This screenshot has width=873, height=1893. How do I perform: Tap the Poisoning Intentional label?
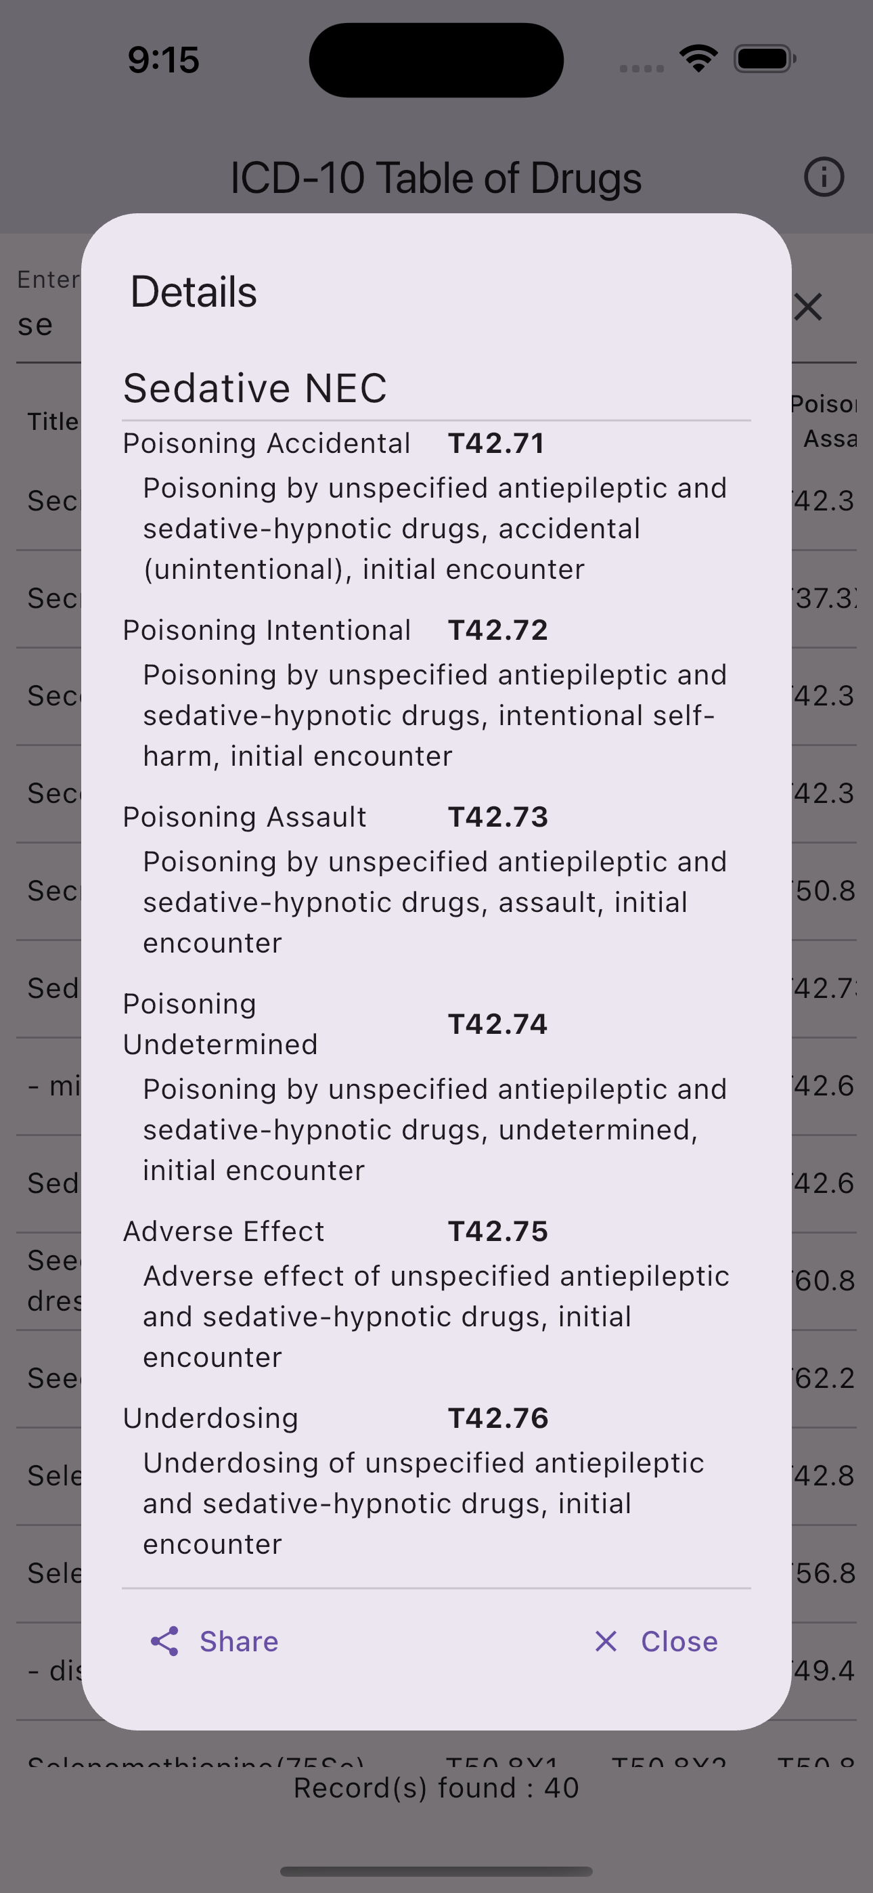pyautogui.click(x=266, y=630)
